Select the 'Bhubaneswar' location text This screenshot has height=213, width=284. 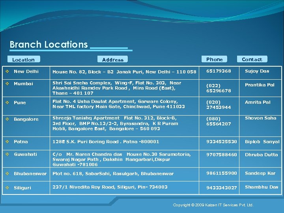point(30,174)
